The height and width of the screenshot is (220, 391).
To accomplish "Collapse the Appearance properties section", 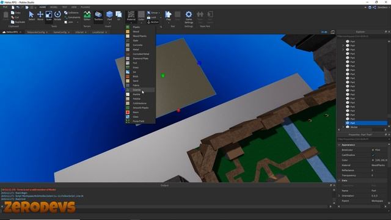I will (339, 145).
